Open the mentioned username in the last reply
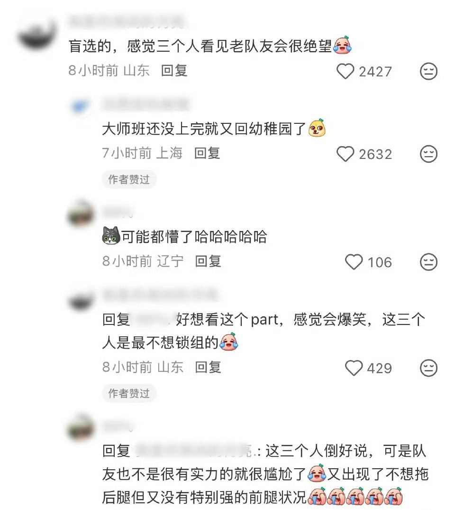Image resolution: width=455 pixels, height=510 pixels. click(x=198, y=451)
